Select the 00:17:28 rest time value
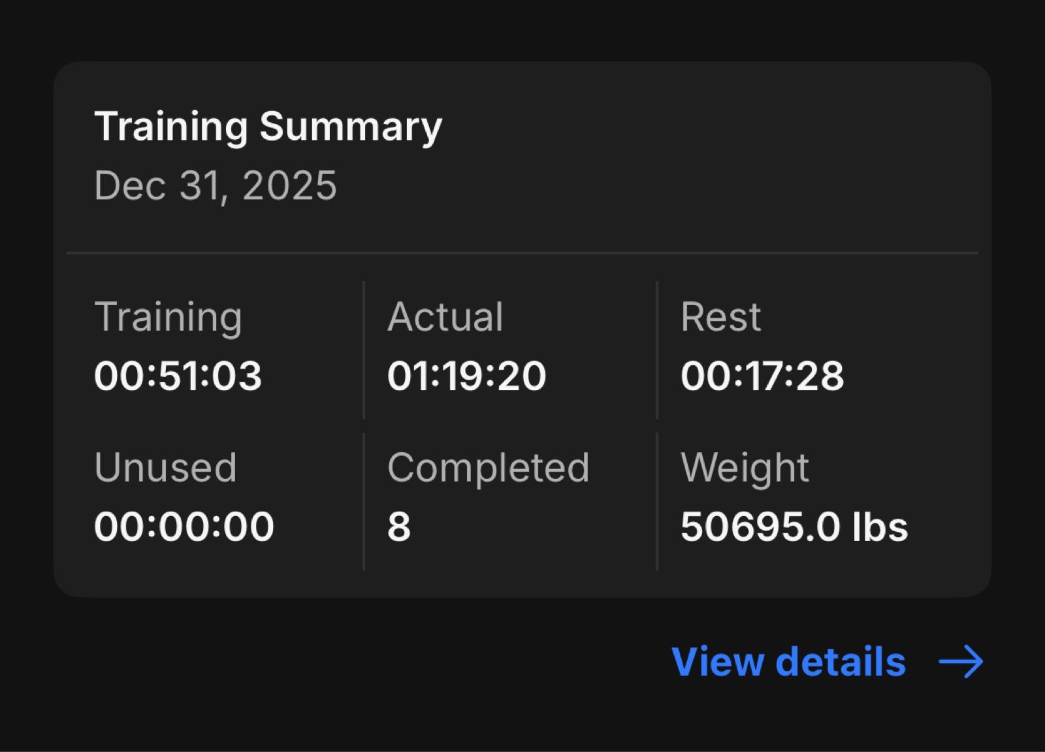 click(762, 376)
